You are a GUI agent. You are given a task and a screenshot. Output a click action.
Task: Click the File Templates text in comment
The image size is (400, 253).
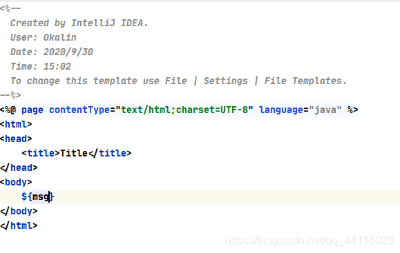(303, 81)
